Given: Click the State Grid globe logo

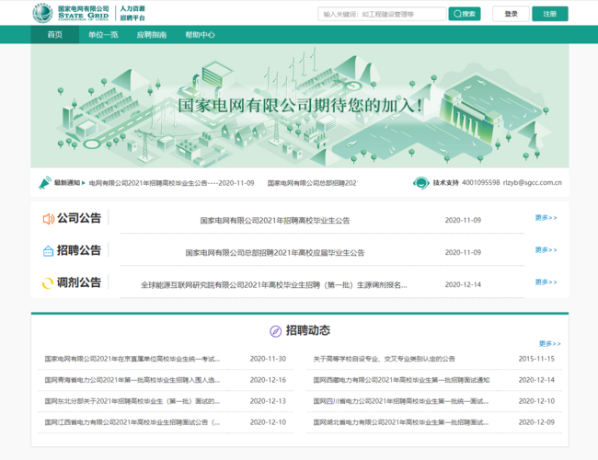Looking at the screenshot, I should [x=42, y=13].
